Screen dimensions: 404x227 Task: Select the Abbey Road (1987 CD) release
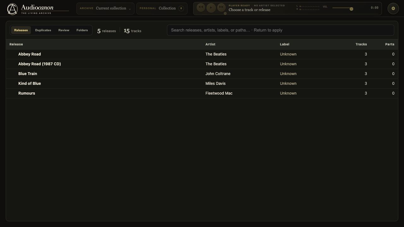202,64
